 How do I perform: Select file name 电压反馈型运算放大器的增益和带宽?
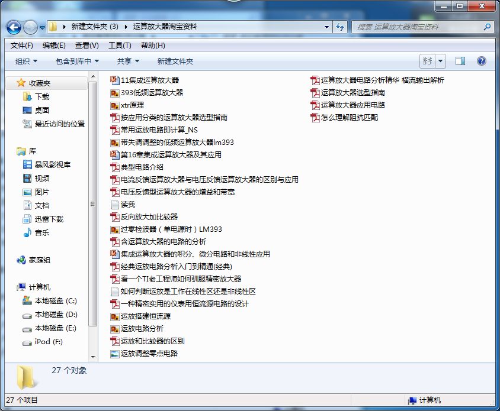click(178, 192)
